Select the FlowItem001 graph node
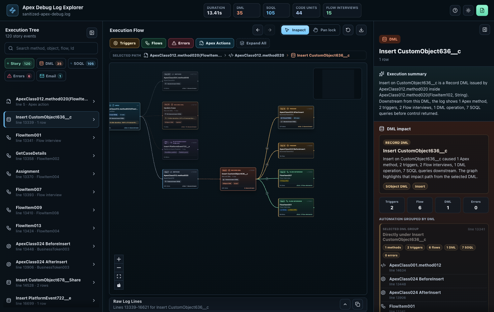The image size is (494, 312). coord(296,208)
